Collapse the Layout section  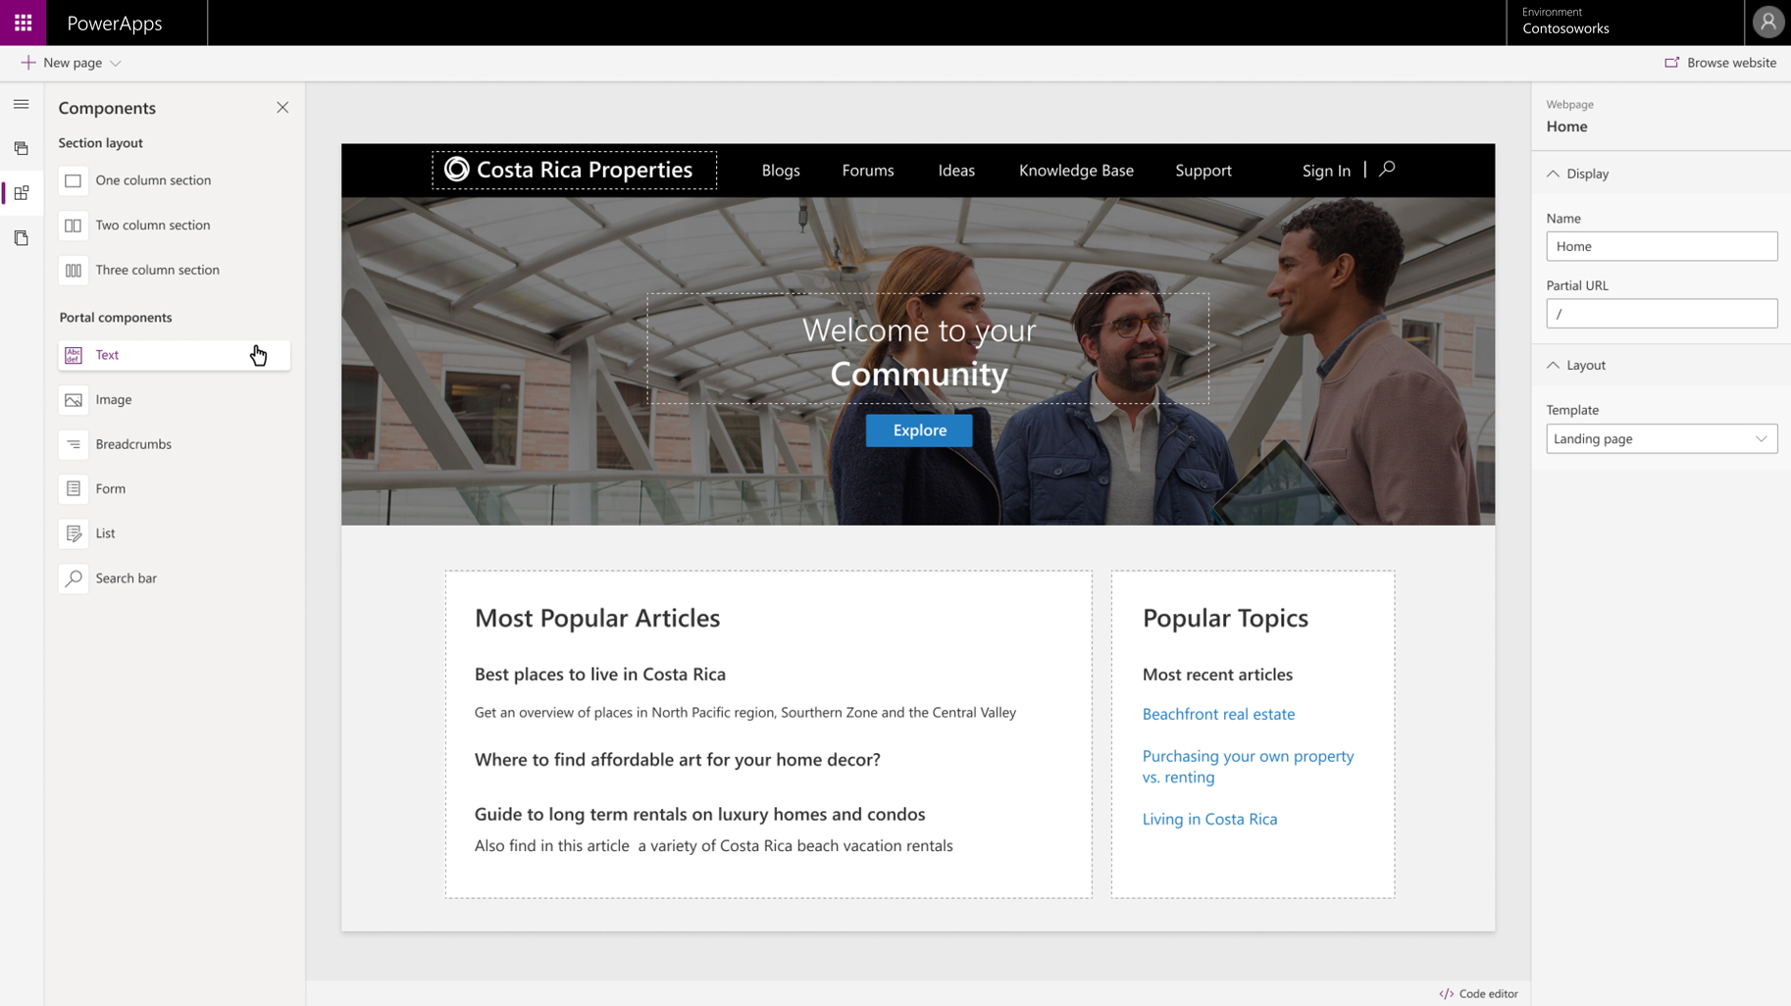[x=1553, y=364]
